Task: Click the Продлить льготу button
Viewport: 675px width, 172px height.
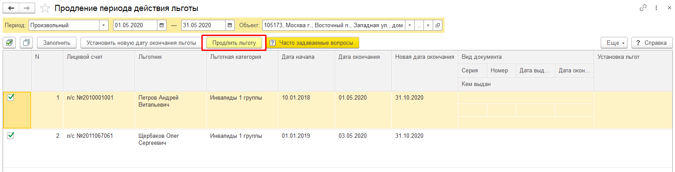Action: point(234,43)
